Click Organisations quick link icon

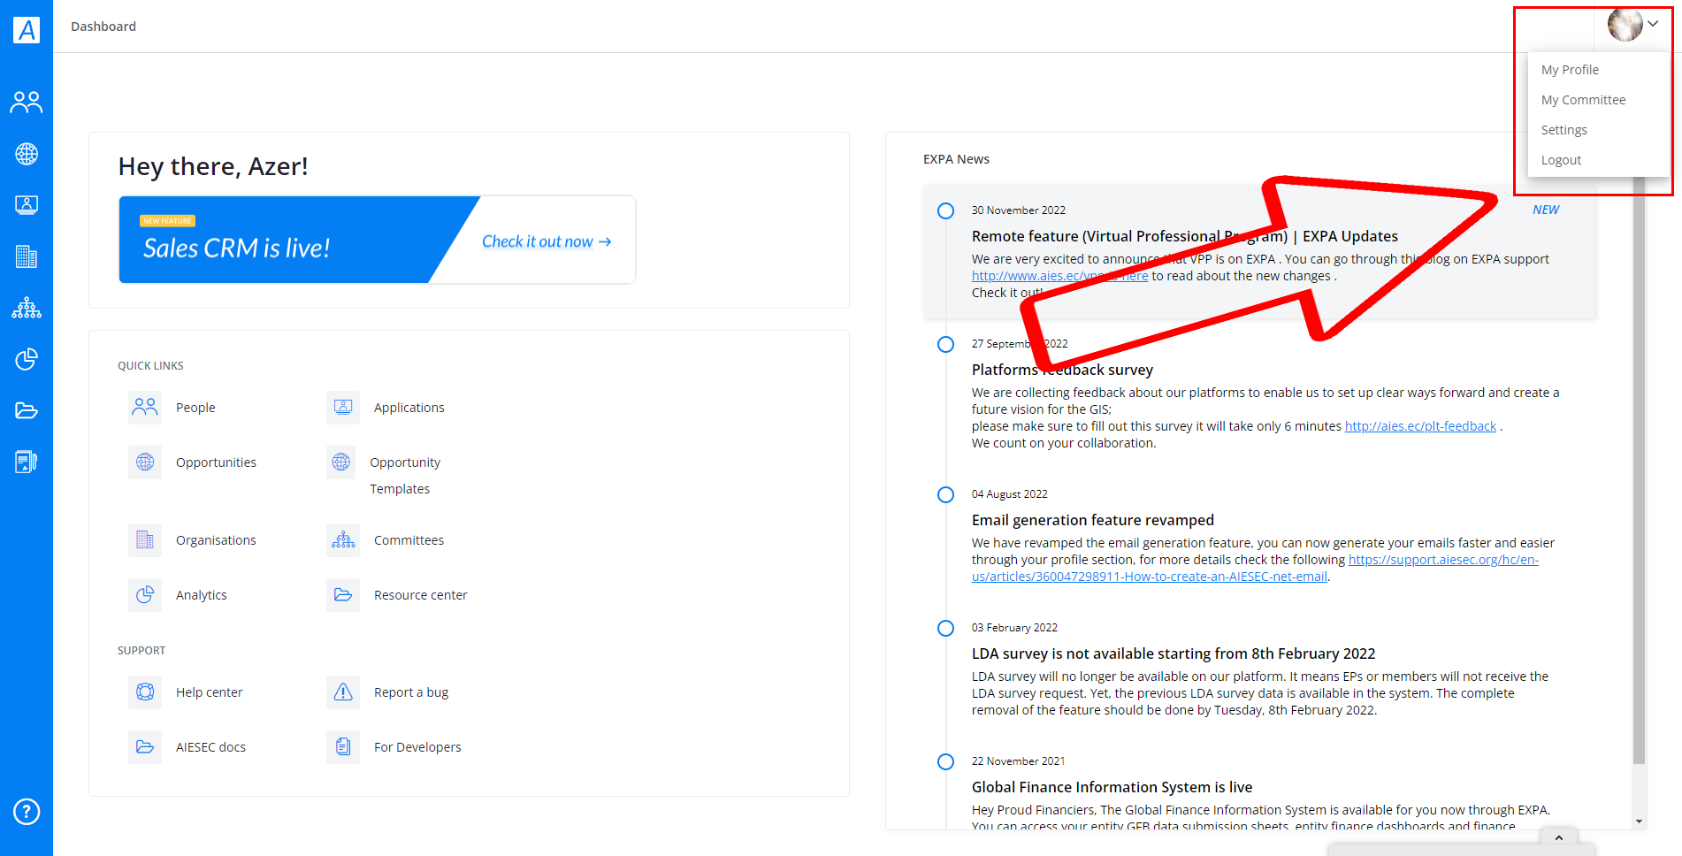pos(145,540)
